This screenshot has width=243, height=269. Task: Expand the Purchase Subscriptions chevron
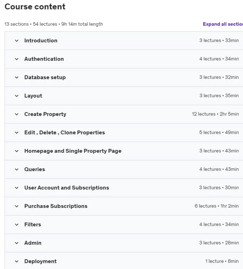coord(17,206)
